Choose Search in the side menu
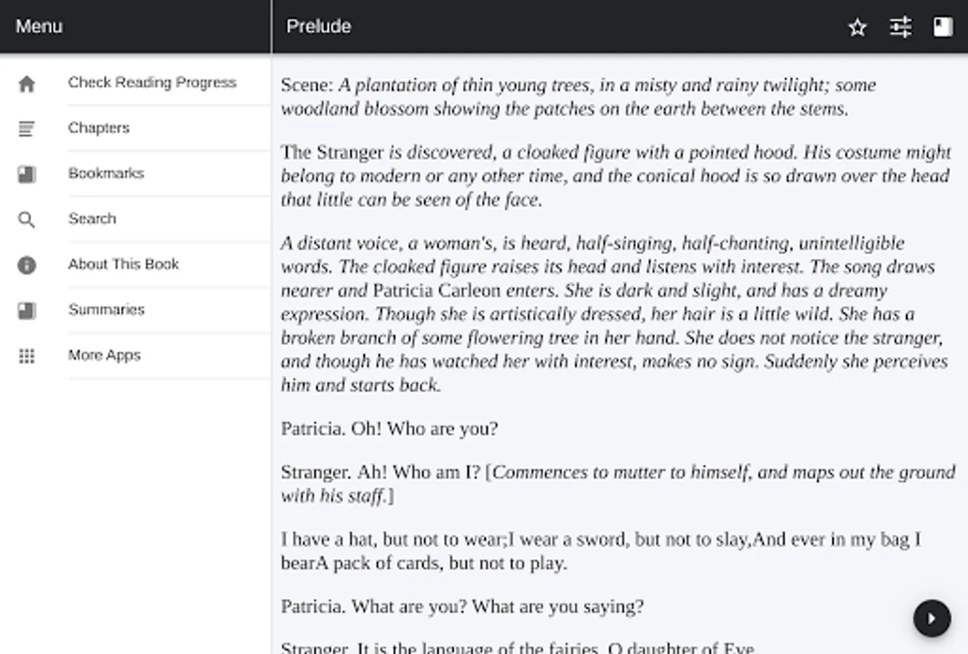 pos(92,219)
